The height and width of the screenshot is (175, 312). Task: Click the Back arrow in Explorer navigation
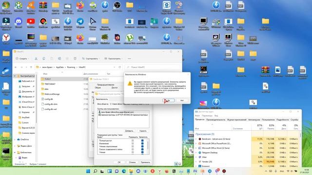point(16,67)
